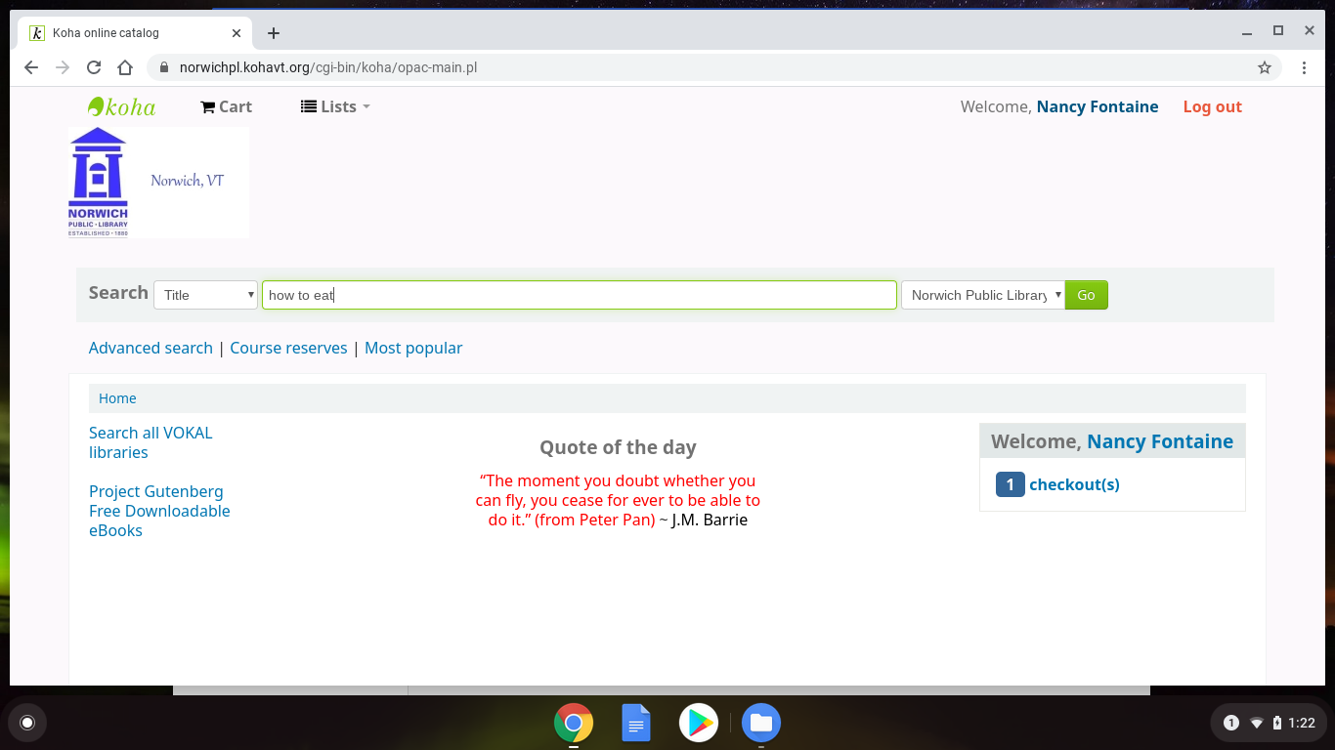This screenshot has height=750, width=1335.
Task: Click inside the search text field
Action: pos(579,295)
